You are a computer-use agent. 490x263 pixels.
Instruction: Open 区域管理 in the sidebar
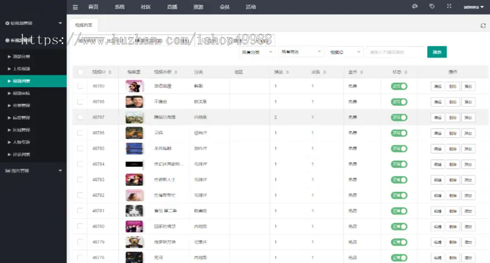(x=33, y=130)
